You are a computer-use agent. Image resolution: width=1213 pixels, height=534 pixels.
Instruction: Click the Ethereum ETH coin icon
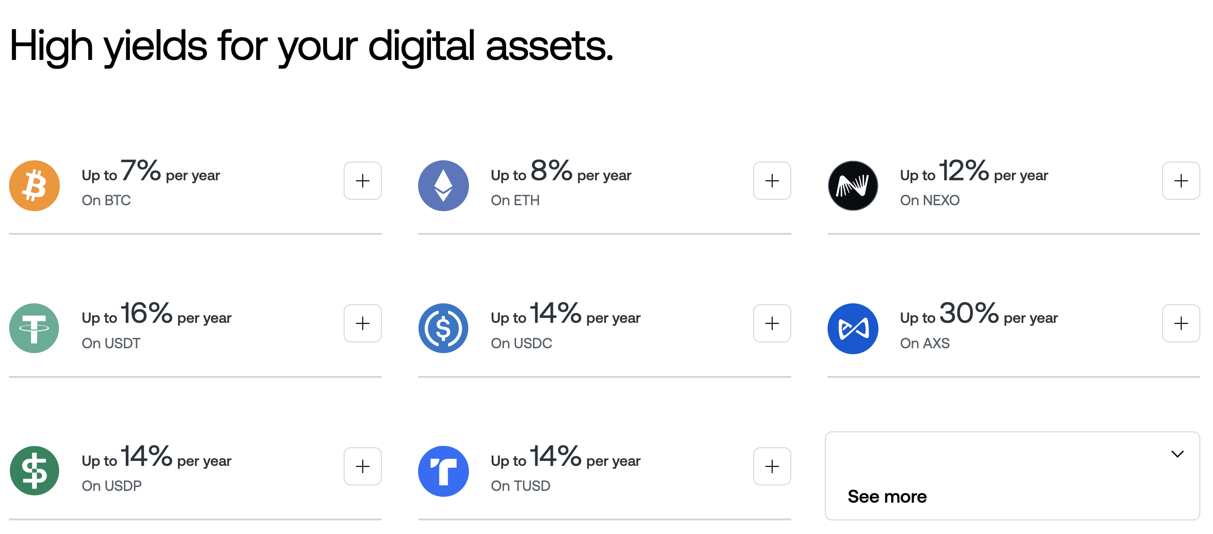click(443, 186)
